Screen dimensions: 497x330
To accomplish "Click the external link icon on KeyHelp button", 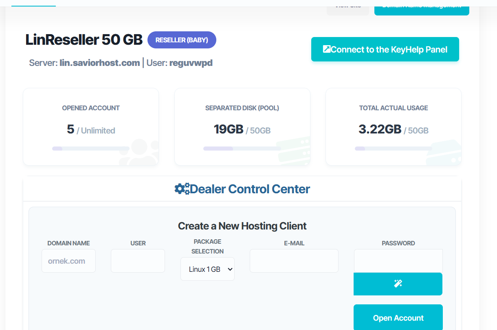I will (x=327, y=49).
